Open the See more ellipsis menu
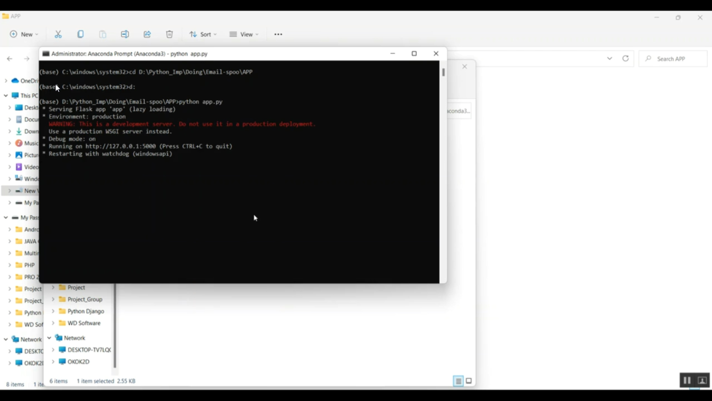Image resolution: width=712 pixels, height=401 pixels. coord(278,34)
